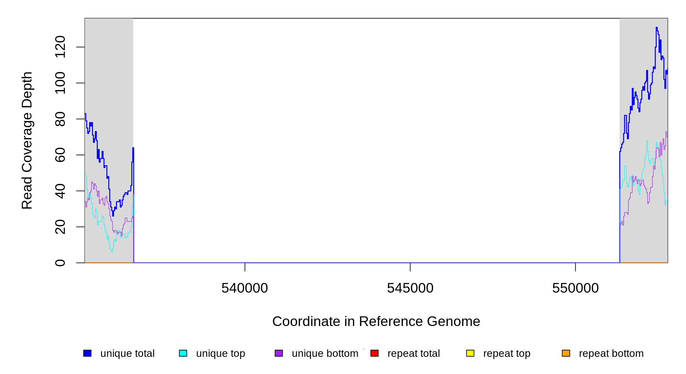Image resolution: width=686 pixels, height=374 pixels.
Task: Click the 'repeat bottom' legend label
Action: [x=611, y=353]
